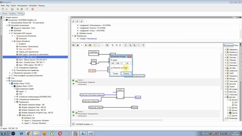Click the last IP octet field 32
The width and height of the screenshot is (242, 136).
tap(128, 63)
